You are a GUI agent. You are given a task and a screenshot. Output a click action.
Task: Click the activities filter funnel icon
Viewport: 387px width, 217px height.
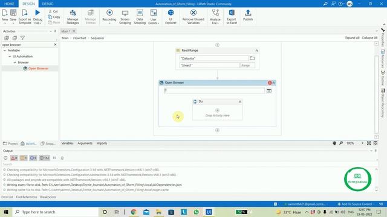tap(22, 38)
